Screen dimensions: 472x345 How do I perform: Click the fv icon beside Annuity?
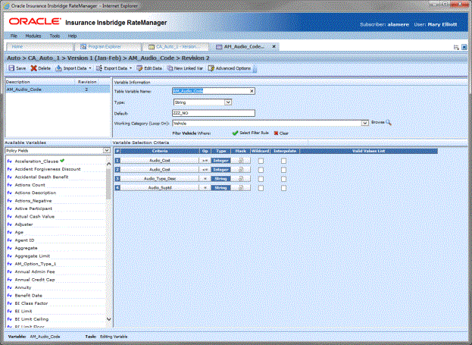9,287
